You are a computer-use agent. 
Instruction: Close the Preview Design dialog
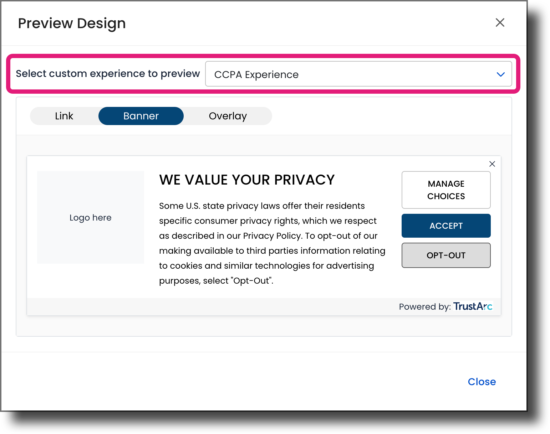click(x=500, y=22)
